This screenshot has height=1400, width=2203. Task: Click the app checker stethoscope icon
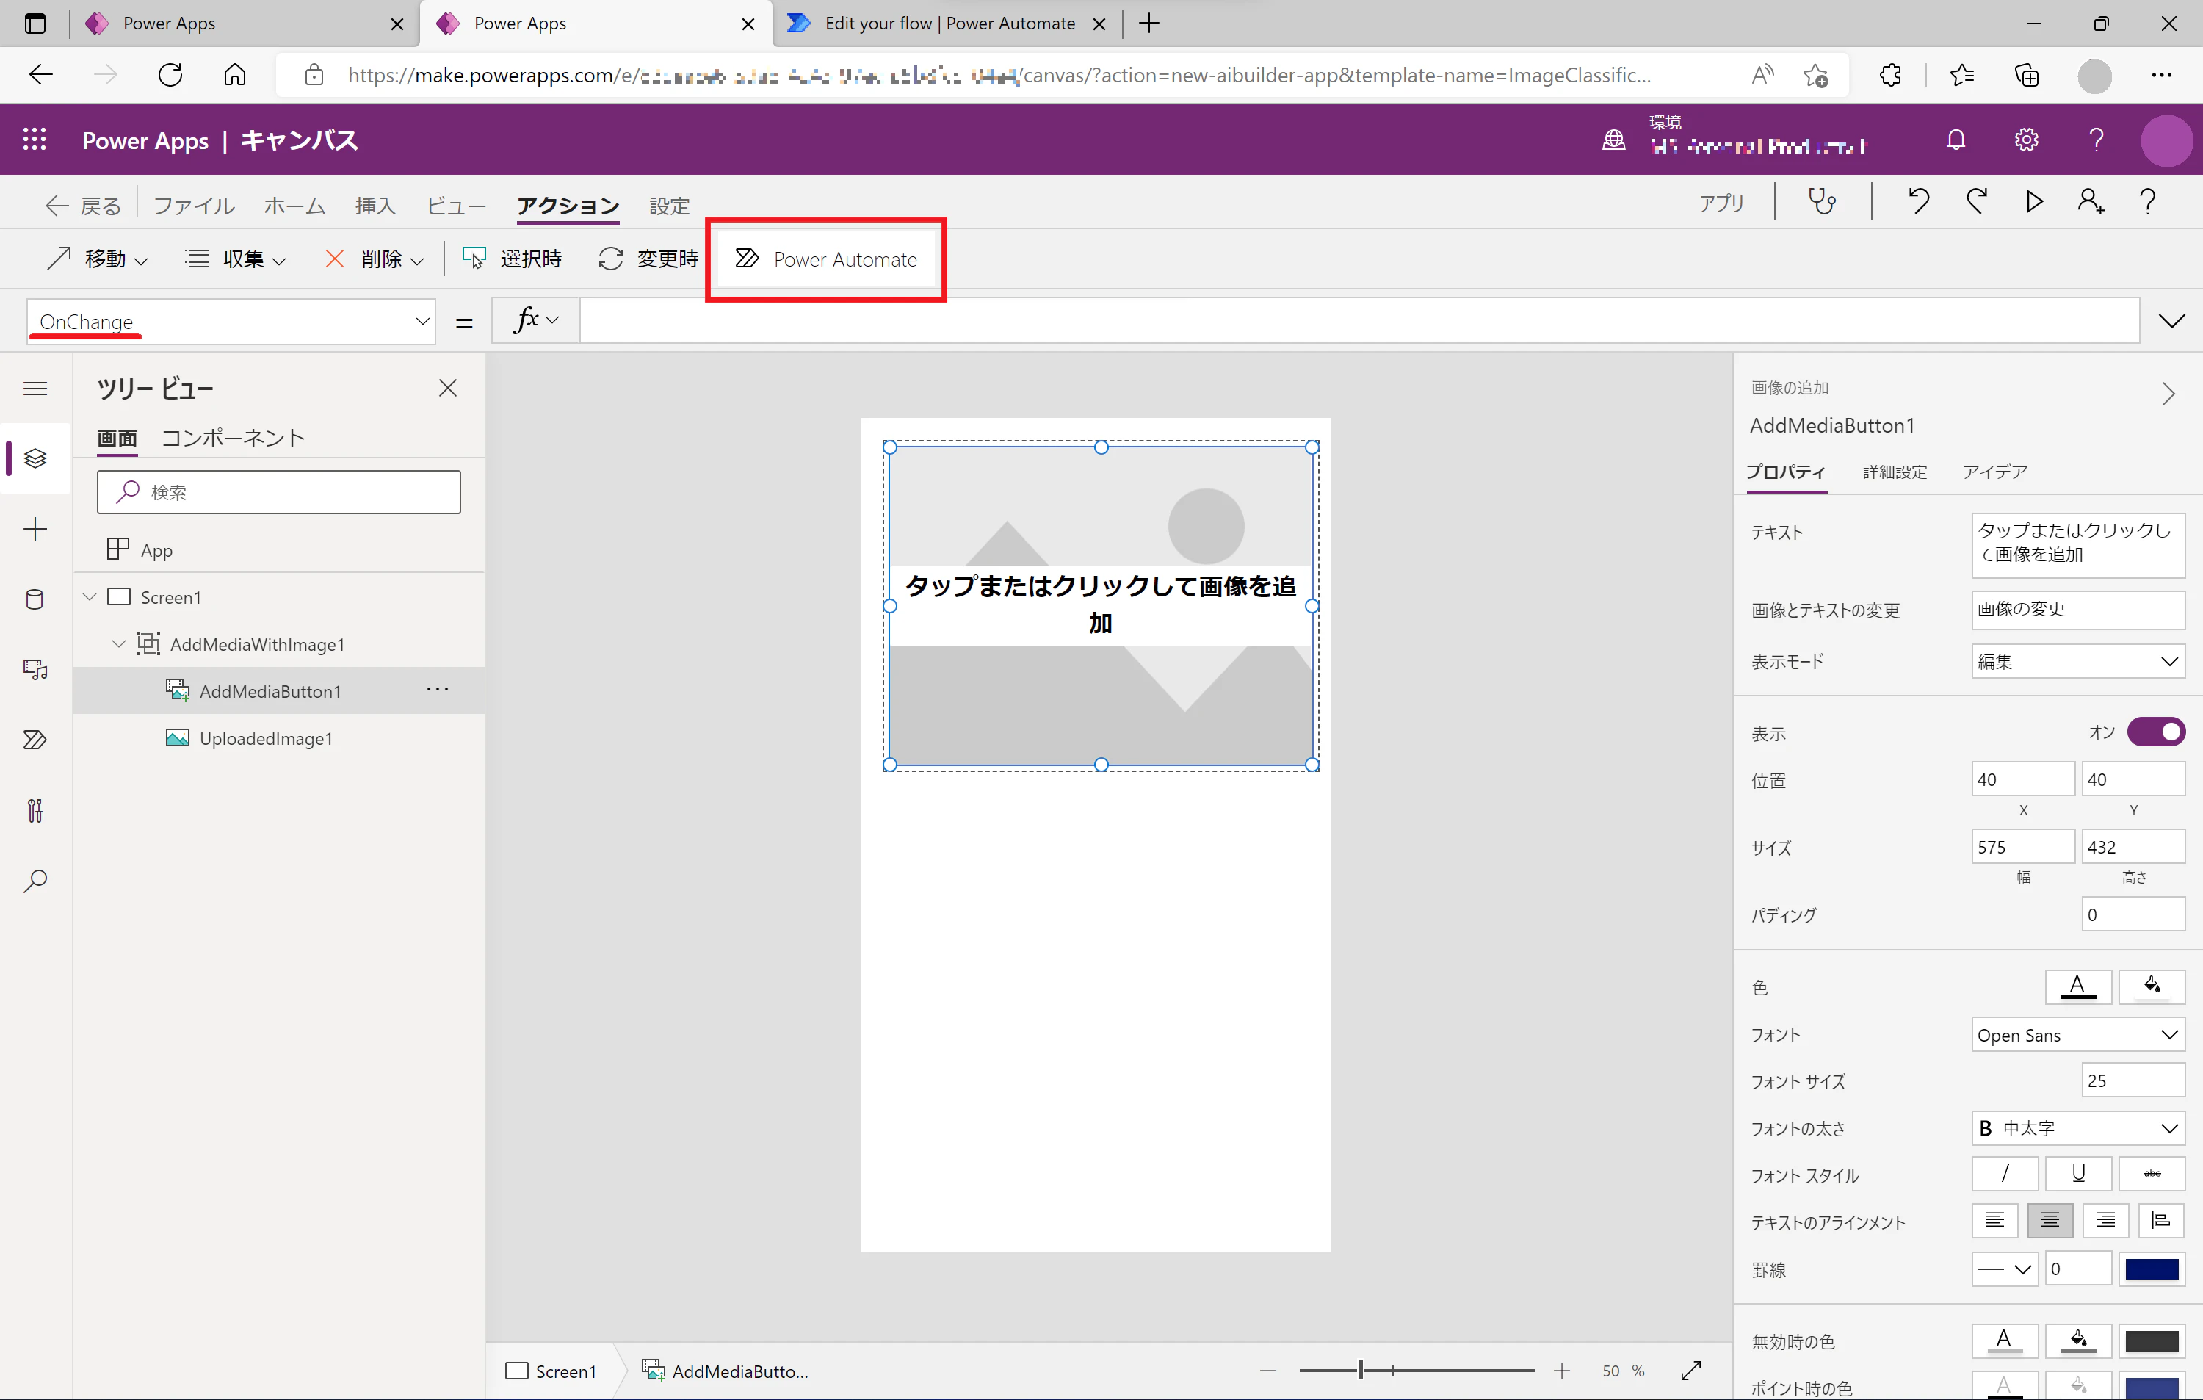pyautogui.click(x=1821, y=201)
